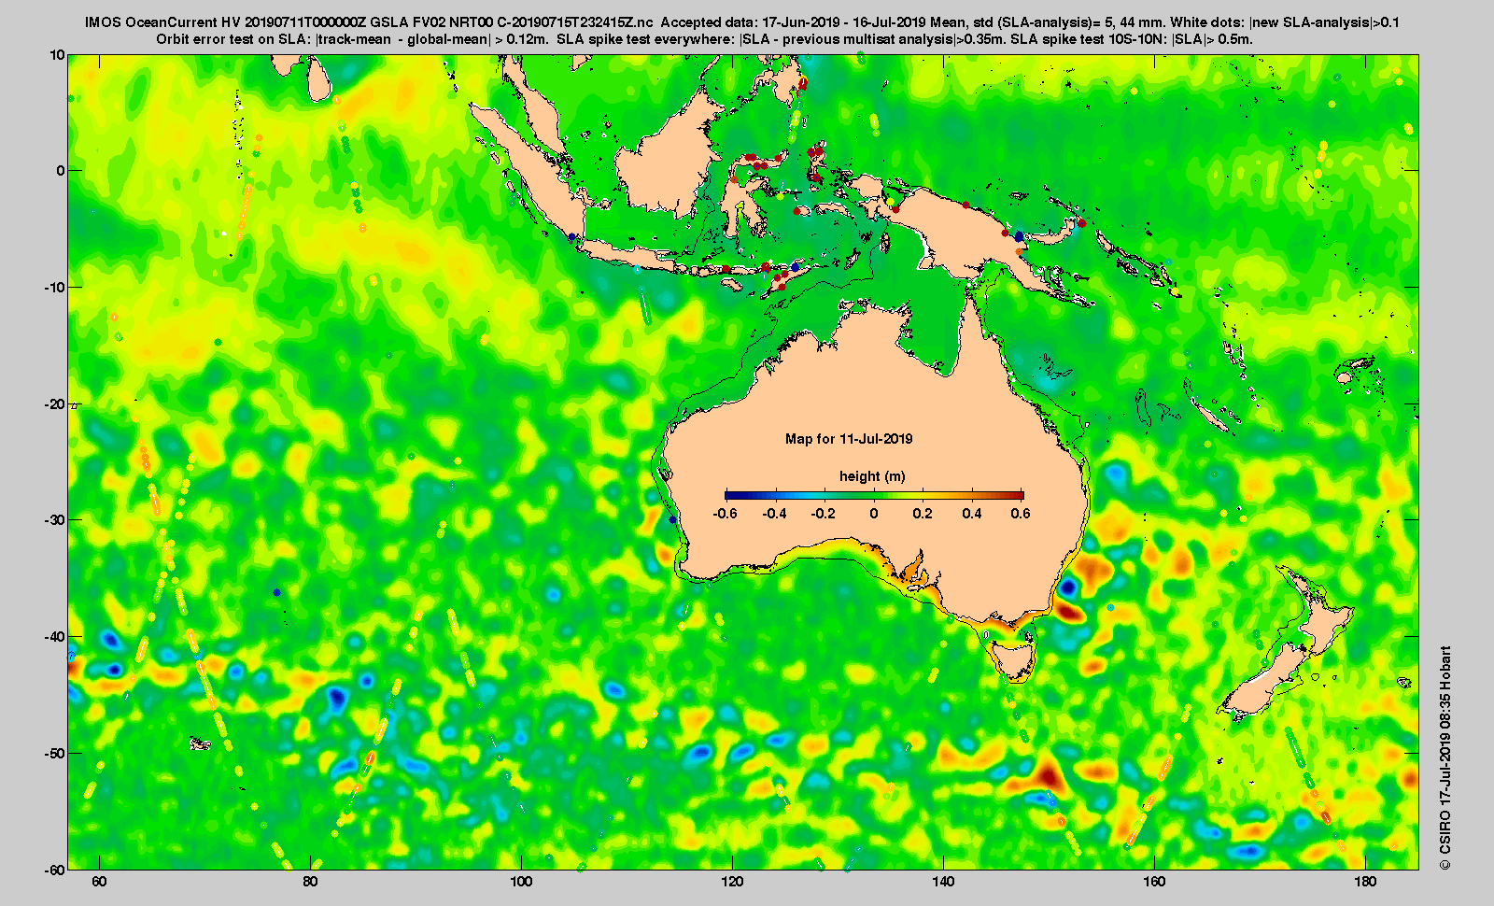Click the longitude 120 axis label
This screenshot has height=906, width=1494.
[732, 882]
